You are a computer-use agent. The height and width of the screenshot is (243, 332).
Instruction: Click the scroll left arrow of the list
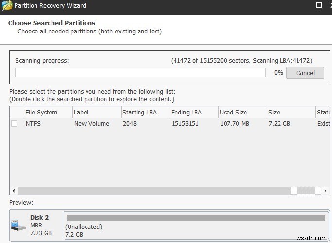pyautogui.click(x=14, y=191)
